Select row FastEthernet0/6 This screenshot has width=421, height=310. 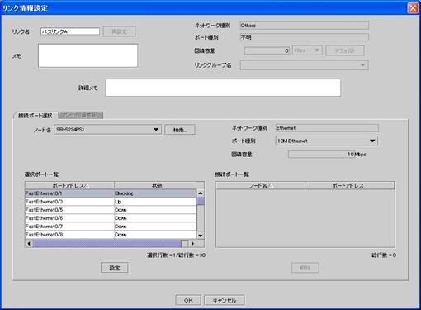point(111,218)
